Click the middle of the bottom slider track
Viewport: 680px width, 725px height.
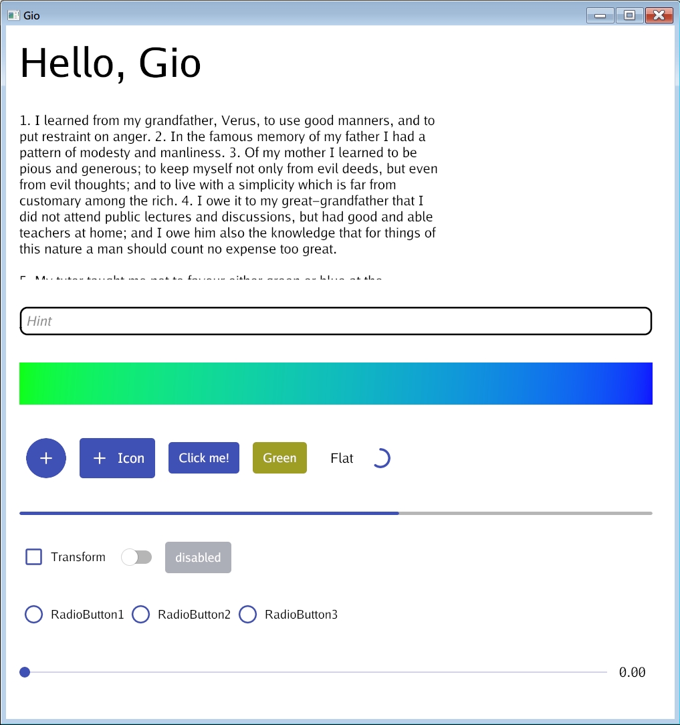(316, 672)
